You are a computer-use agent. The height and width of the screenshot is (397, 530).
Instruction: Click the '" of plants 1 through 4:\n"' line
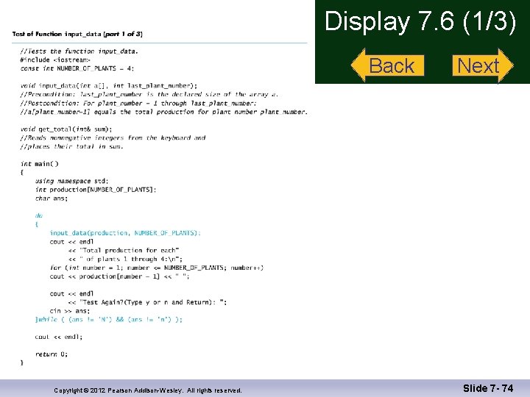pos(125,260)
